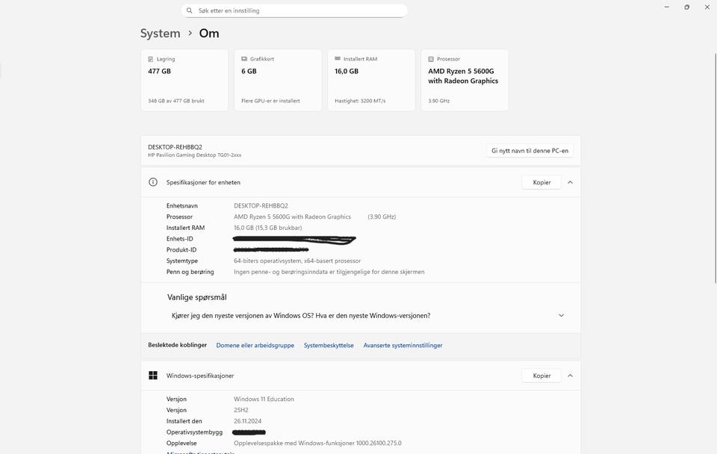
Task: Open the 'Domene eller arbeidsgruppe' link
Action: (255, 346)
